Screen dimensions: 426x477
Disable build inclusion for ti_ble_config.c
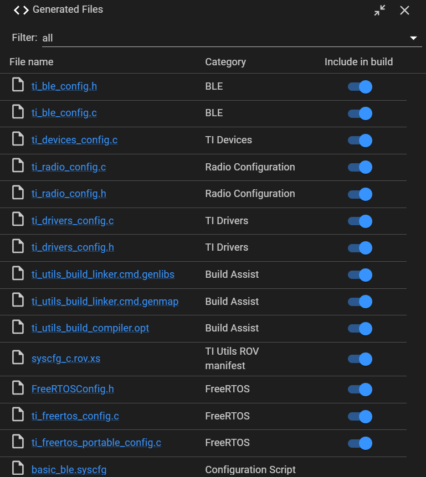tap(360, 113)
